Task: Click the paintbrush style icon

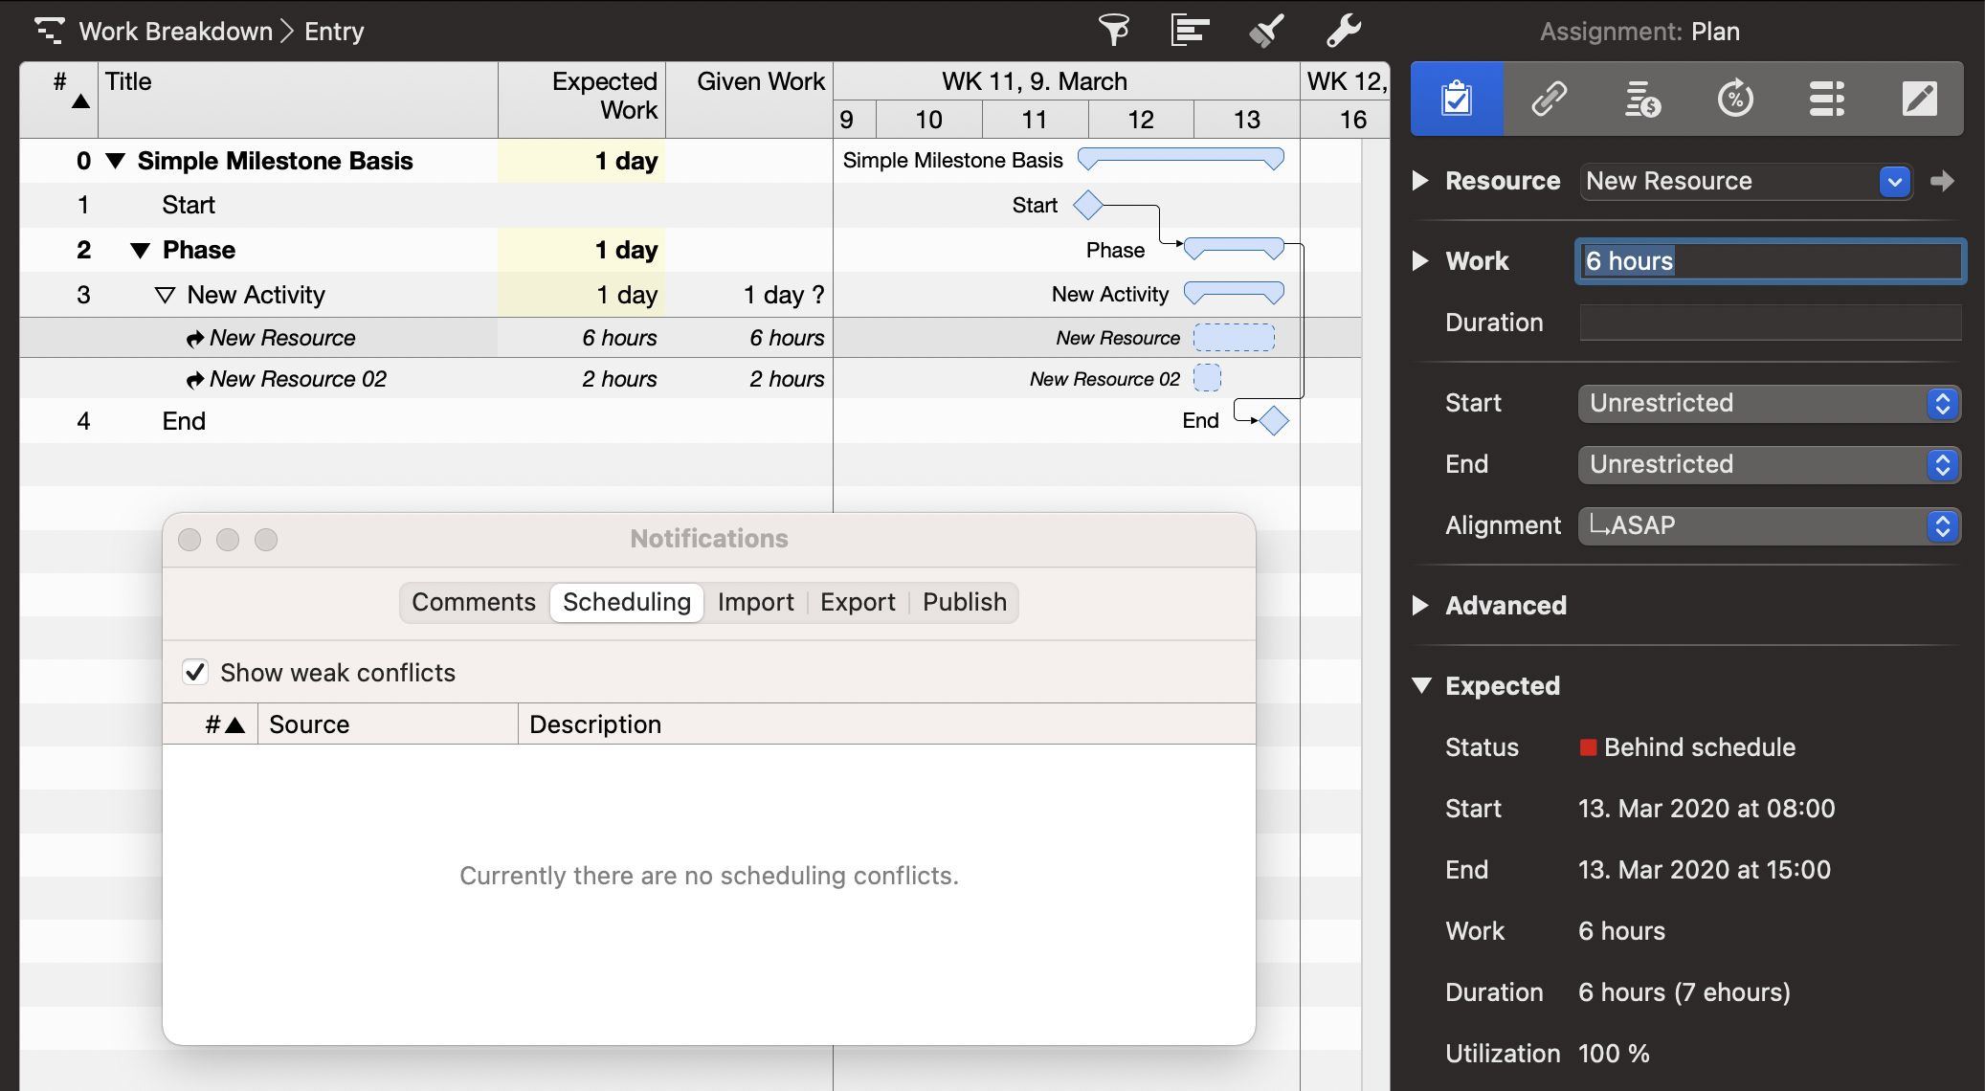Action: pyautogui.click(x=1266, y=31)
